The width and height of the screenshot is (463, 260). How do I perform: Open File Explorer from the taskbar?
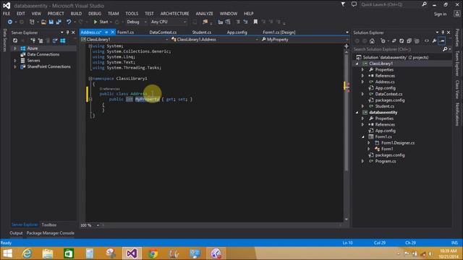tap(48, 253)
